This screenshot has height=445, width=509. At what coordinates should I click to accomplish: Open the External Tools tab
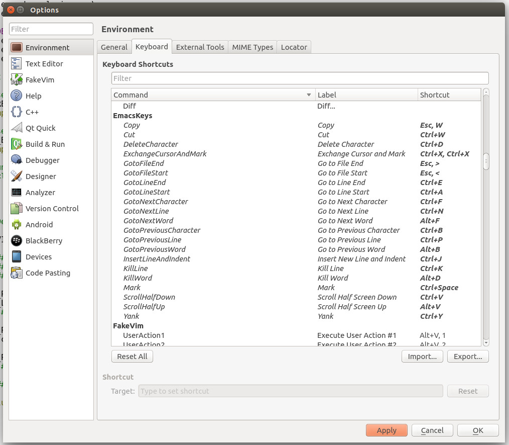[200, 47]
